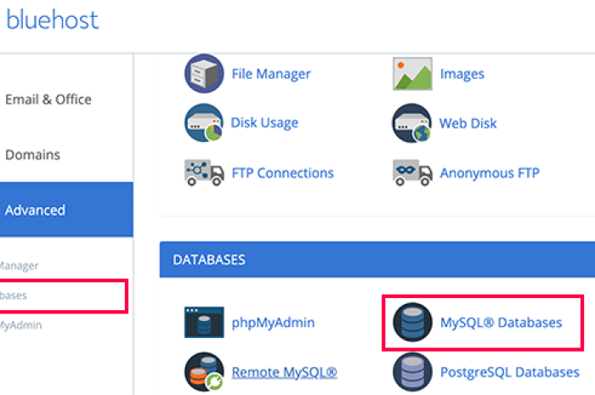The image size is (595, 395).
Task: Open Domains in the sidebar
Action: [x=32, y=155]
